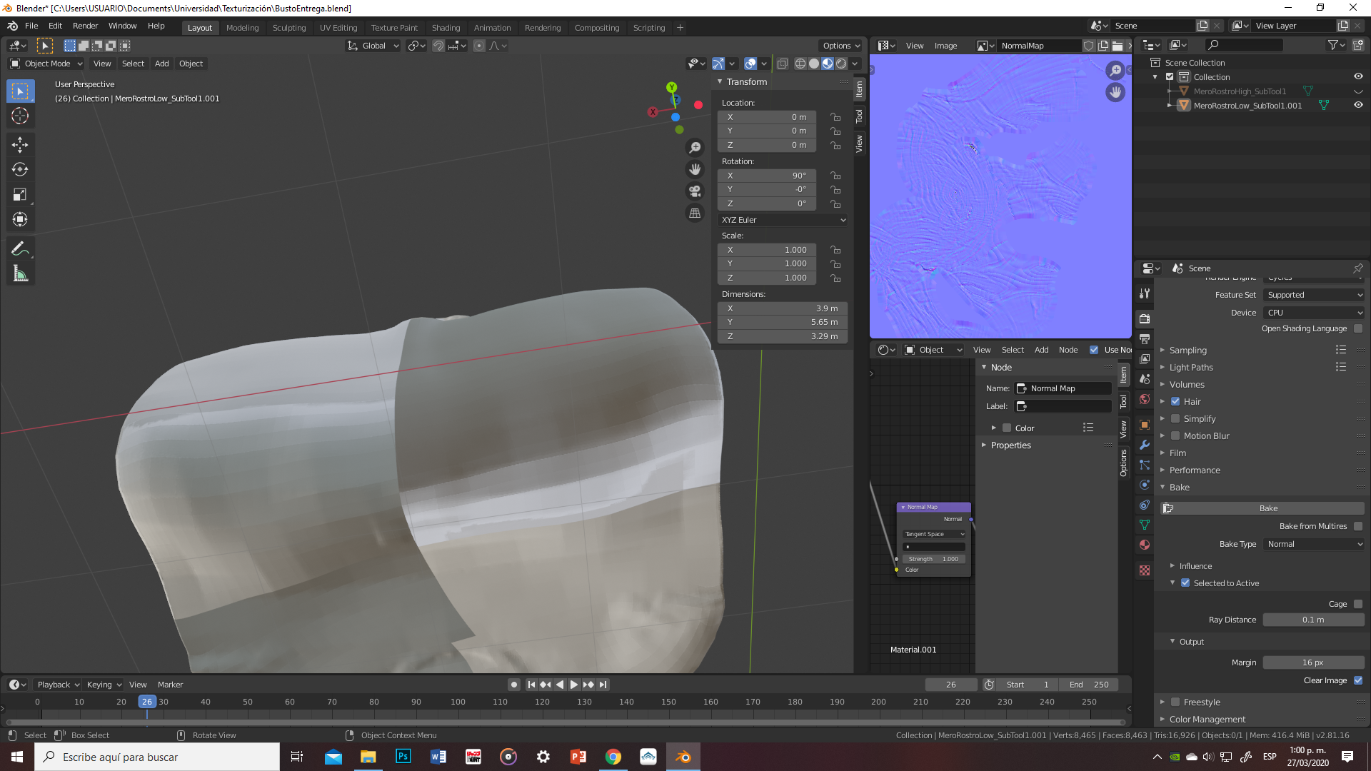The width and height of the screenshot is (1371, 771).
Task: Select the Measure tool
Action: pos(20,274)
